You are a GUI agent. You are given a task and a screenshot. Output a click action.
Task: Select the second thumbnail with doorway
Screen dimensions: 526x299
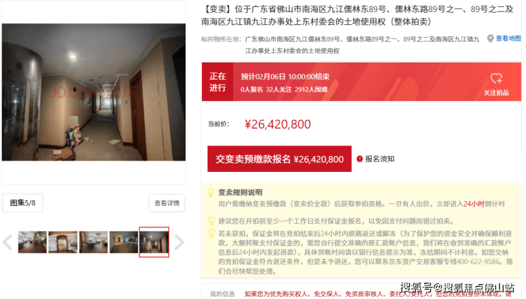click(63, 242)
